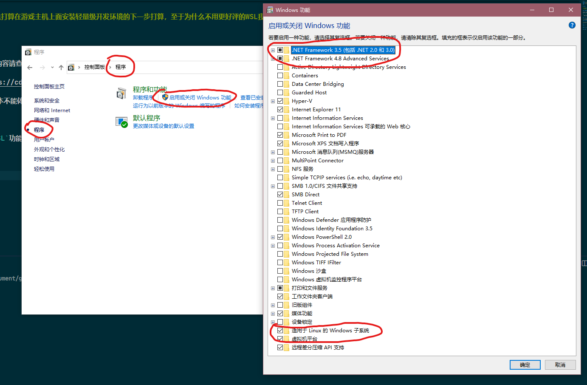The height and width of the screenshot is (385, 587).
Task: Select the Data Center Bridging row
Action: pyautogui.click(x=318, y=84)
